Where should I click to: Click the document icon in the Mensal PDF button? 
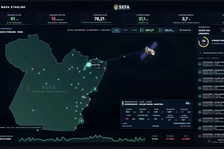(x=143, y=30)
